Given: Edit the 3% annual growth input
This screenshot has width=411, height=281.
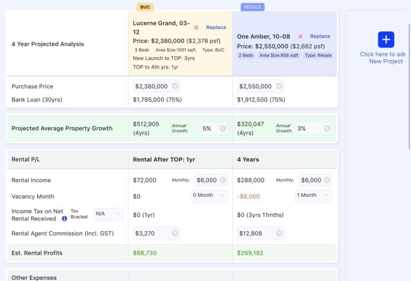Looking at the screenshot, I should coord(313,128).
